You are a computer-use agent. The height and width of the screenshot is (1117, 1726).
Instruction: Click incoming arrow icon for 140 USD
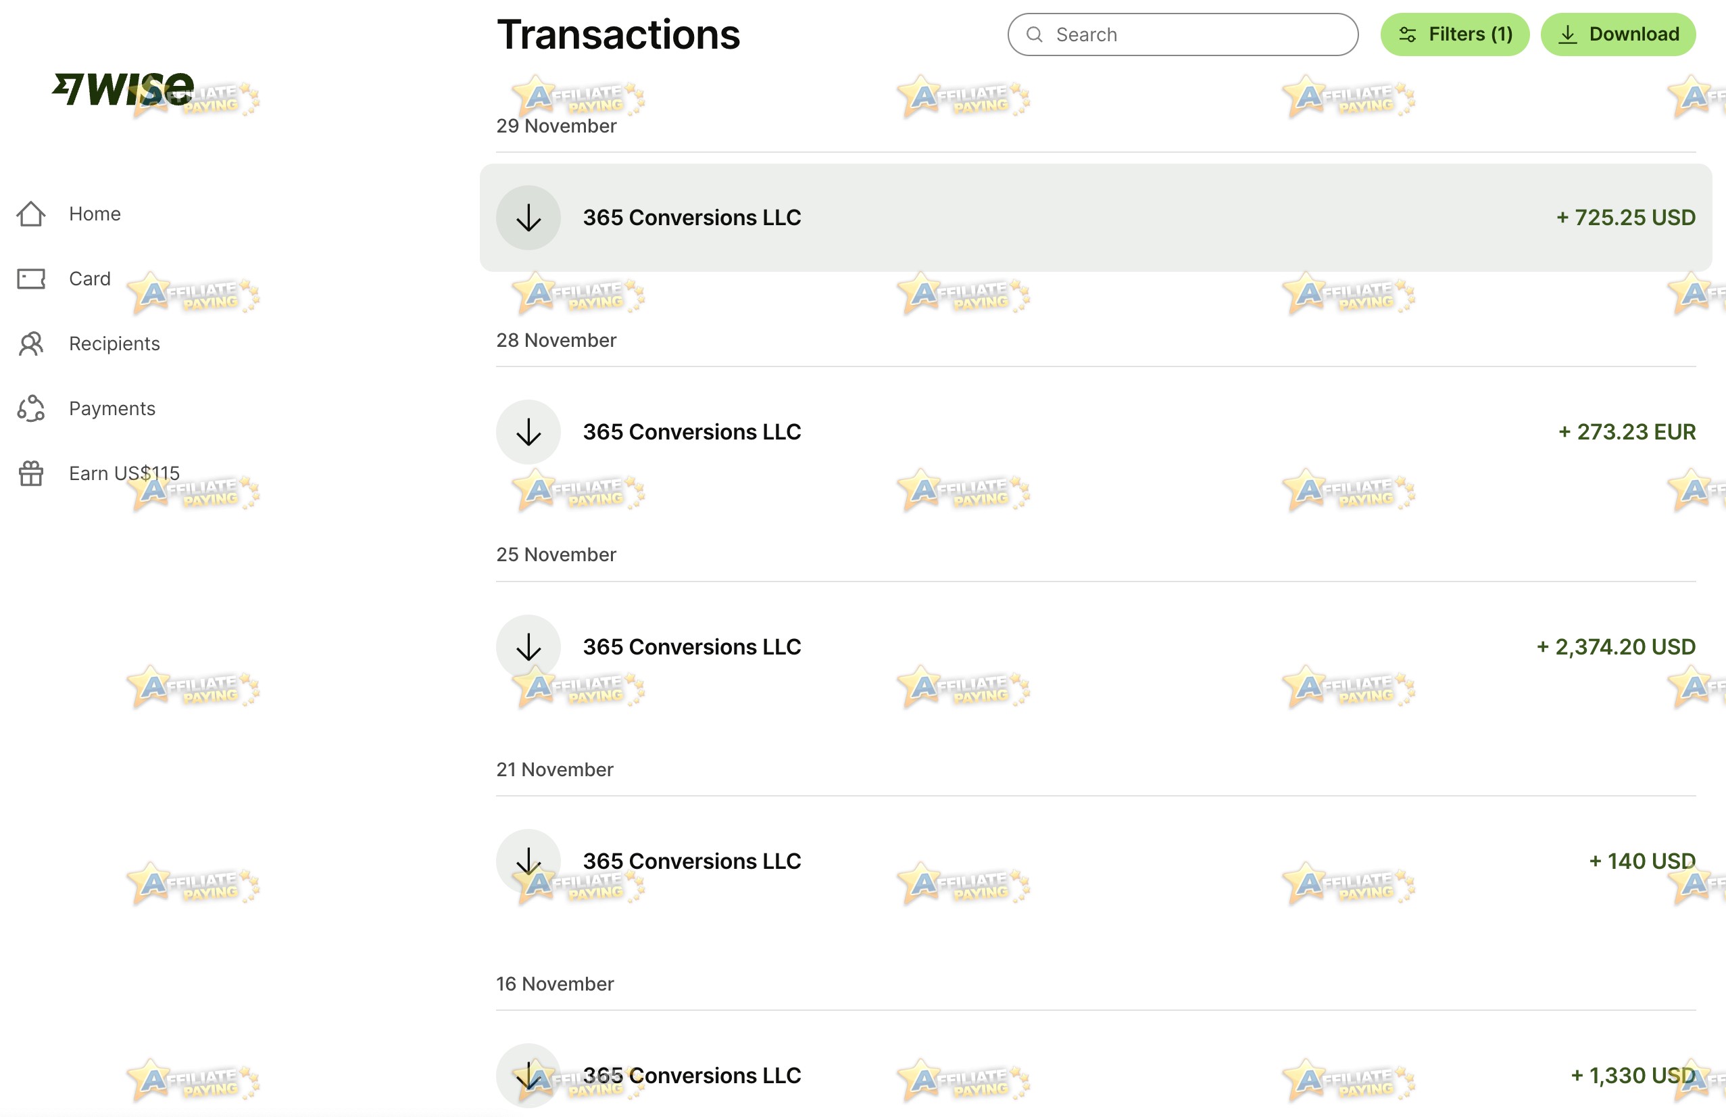pos(528,861)
